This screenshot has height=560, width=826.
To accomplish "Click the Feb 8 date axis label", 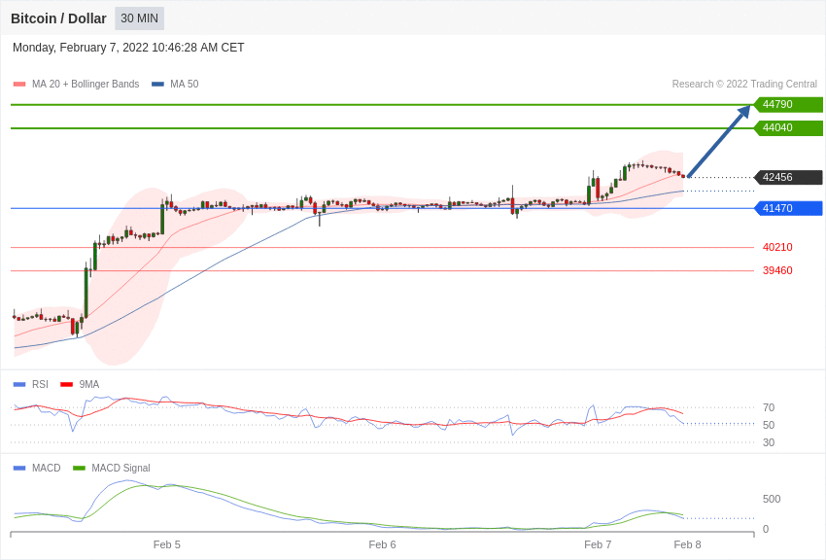I will 687,544.
